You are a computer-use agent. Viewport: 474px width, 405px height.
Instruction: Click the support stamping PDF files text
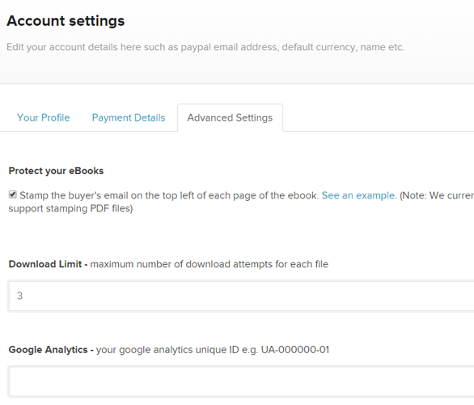(x=70, y=208)
